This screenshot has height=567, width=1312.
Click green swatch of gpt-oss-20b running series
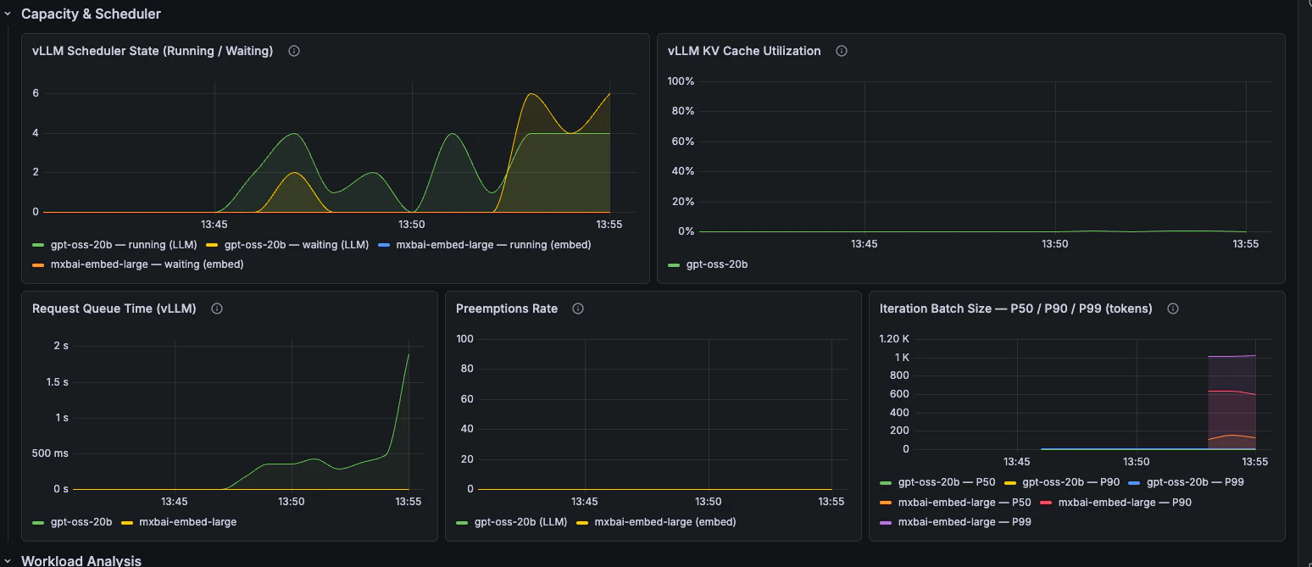coord(38,245)
